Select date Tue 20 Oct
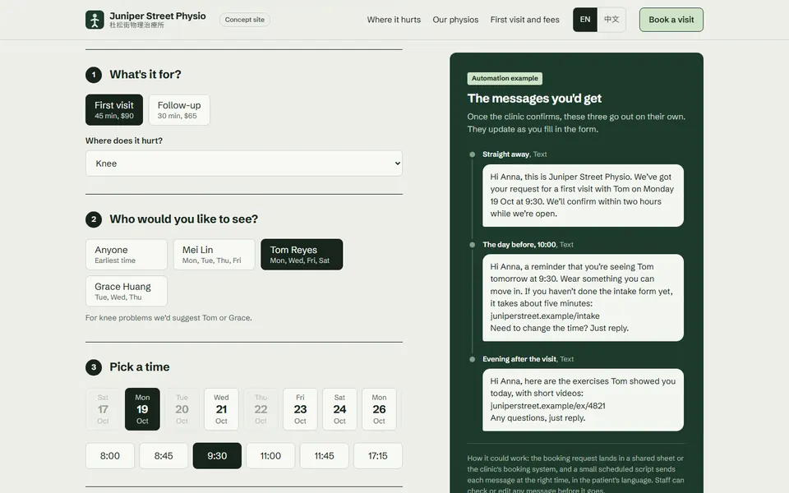 182,409
